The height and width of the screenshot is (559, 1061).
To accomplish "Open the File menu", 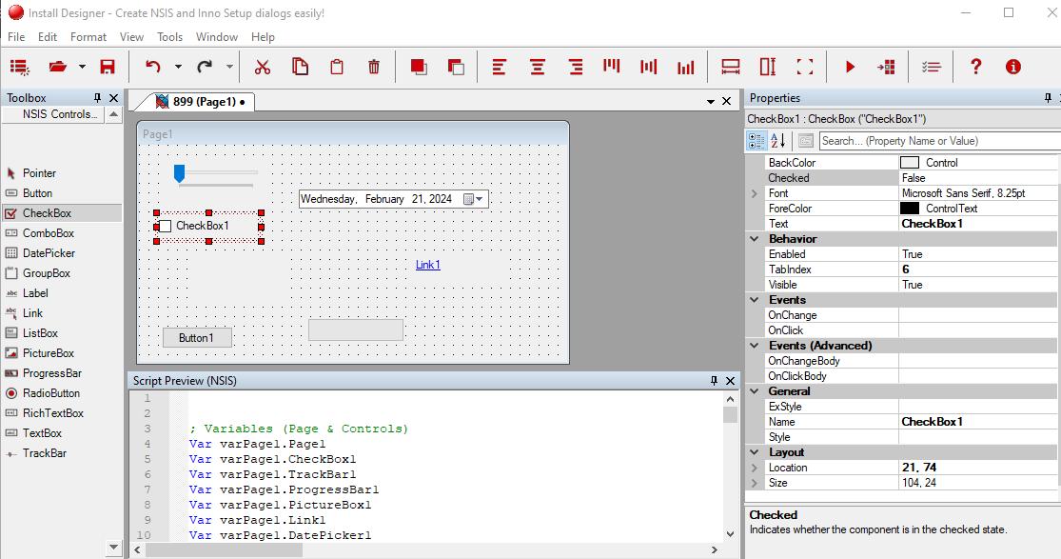I will click(16, 36).
